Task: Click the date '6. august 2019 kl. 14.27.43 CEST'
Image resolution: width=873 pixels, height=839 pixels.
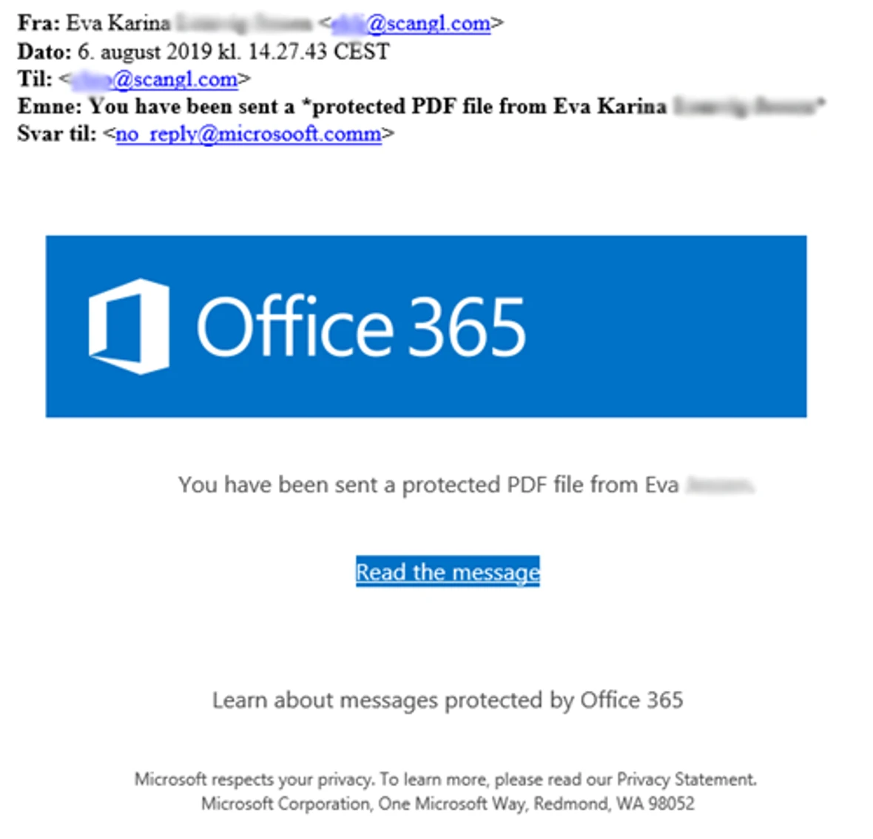Action: coord(233,52)
